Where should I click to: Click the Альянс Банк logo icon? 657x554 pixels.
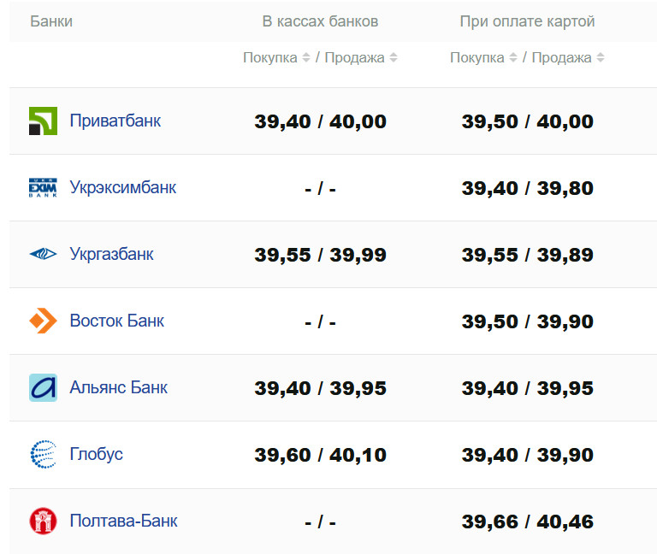tap(43, 388)
